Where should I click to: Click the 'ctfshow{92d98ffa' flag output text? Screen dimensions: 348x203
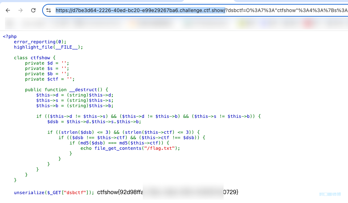[120, 192]
